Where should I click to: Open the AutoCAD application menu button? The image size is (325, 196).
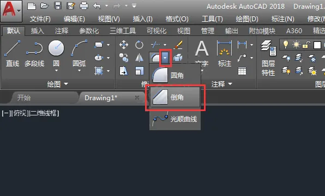(11, 11)
